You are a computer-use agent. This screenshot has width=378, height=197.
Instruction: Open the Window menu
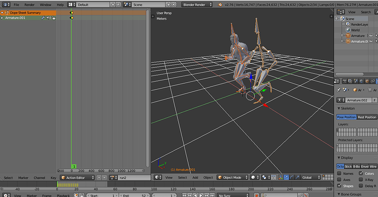(x=45, y=4)
